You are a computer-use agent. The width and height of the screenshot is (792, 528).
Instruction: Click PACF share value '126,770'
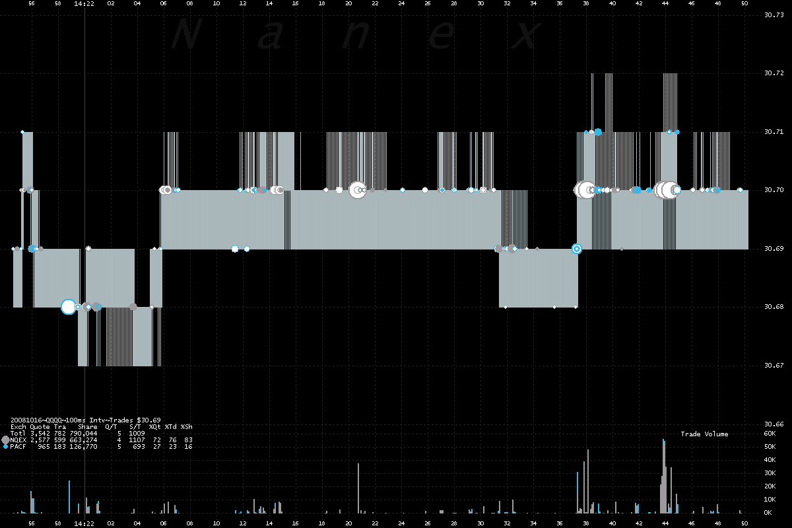pyautogui.click(x=84, y=447)
